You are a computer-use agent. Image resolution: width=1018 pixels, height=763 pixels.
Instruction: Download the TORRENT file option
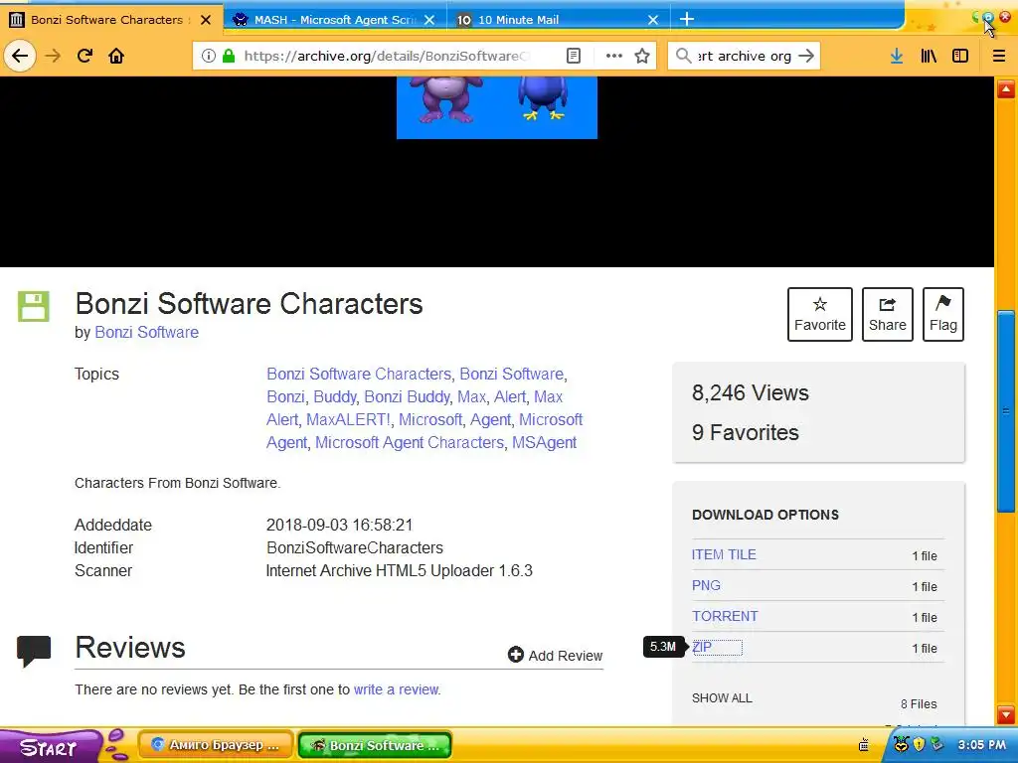tap(725, 616)
